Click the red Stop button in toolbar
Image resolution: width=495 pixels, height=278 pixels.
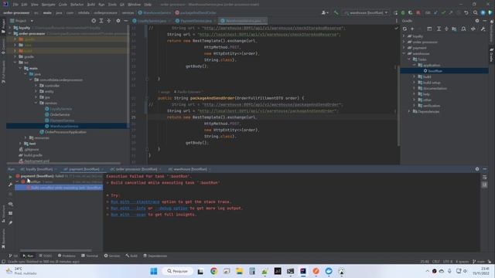click(418, 13)
